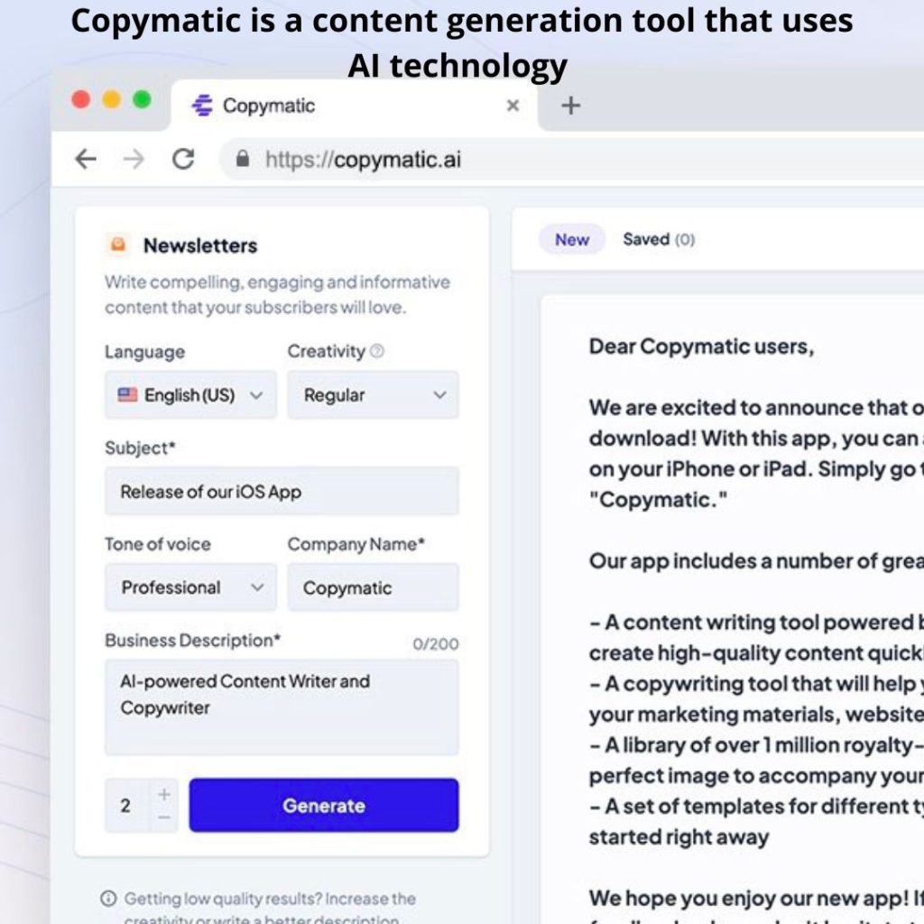Open a new browser tab with plus icon
The height and width of the screenshot is (924, 924).
[570, 106]
